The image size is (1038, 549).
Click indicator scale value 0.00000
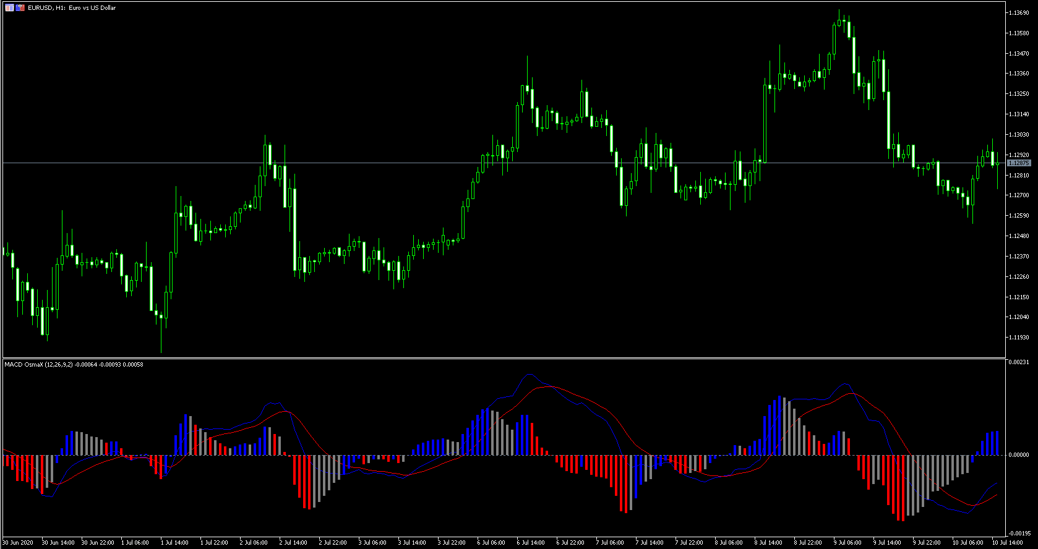[1018, 455]
